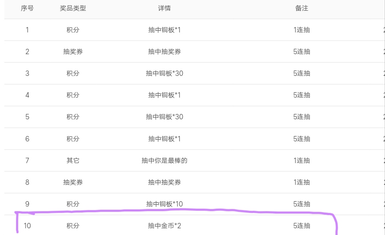385x235 pixels.
Task: Click the 奖品类型 column header
Action: point(73,8)
